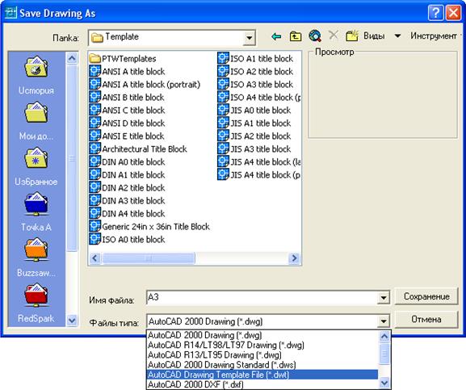Select ISO A2 title block
Image resolution: width=466 pixels, height=390 pixels.
coord(255,71)
